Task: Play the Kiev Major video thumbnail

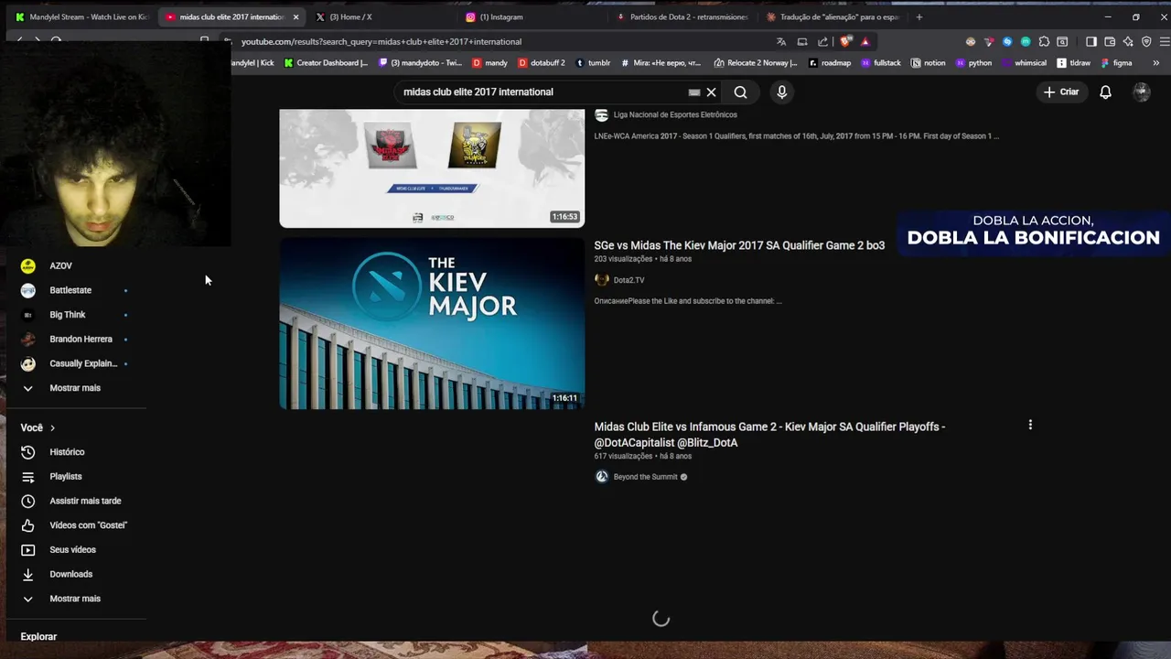Action: click(432, 323)
